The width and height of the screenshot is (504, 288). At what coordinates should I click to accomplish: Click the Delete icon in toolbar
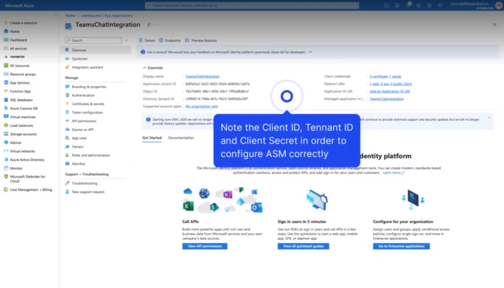tap(141, 41)
